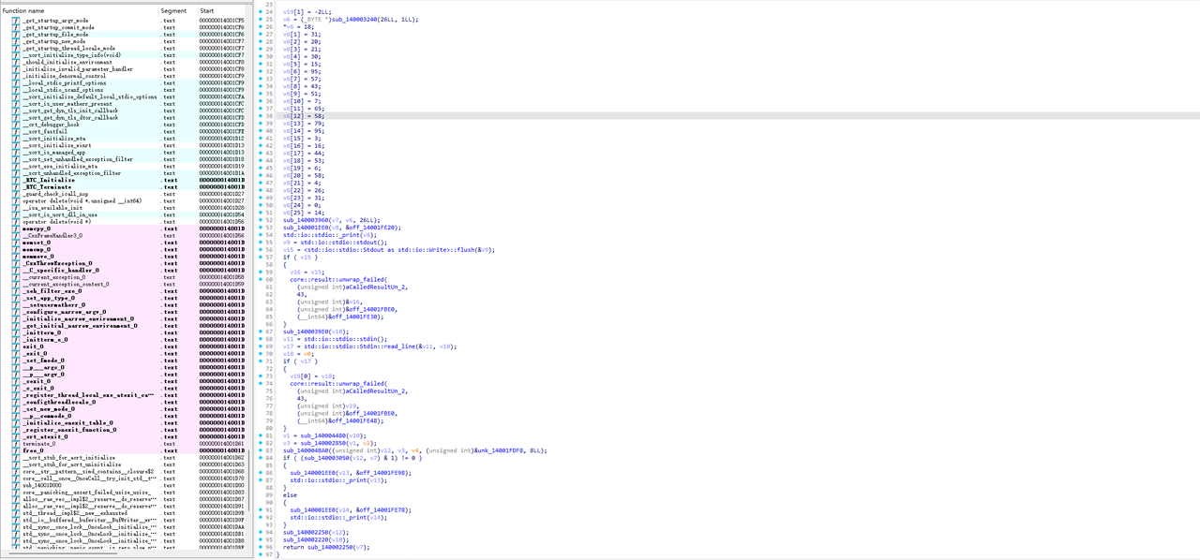Viewport: 1200px width, 560px height.
Task: Click function icon beside _guard_check_icall_nop
Action: (x=16, y=194)
